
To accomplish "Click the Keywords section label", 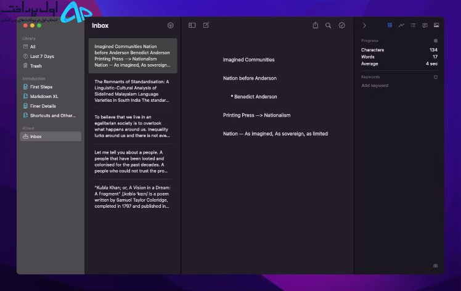I will point(370,77).
